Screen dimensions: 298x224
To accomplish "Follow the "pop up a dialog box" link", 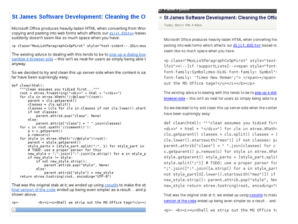I will pyautogui.click(x=127, y=54).
